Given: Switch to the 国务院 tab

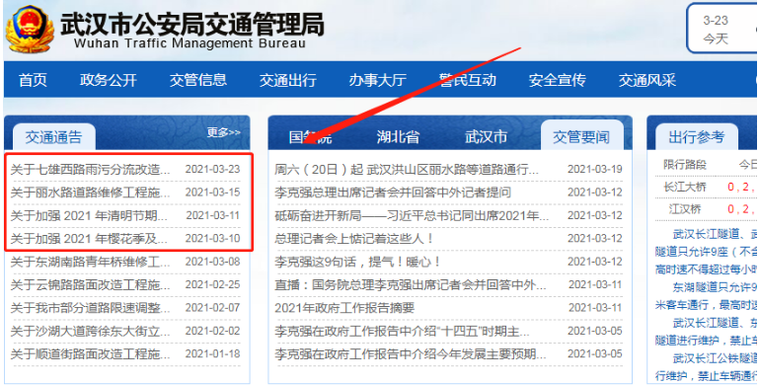Looking at the screenshot, I should coord(310,137).
